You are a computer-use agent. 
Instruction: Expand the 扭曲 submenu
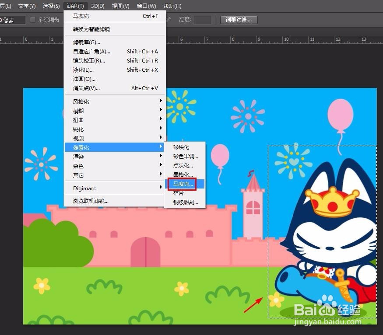click(x=115, y=120)
